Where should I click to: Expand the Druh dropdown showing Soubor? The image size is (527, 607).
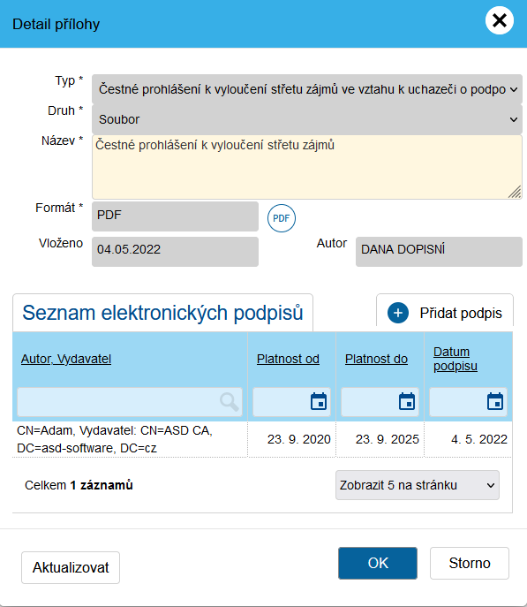(307, 119)
